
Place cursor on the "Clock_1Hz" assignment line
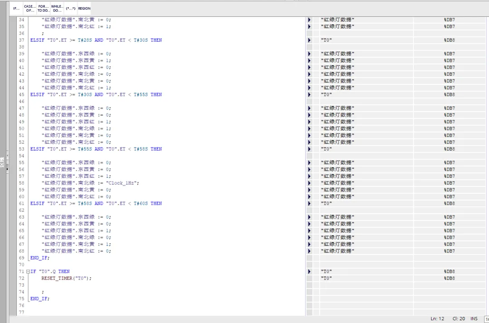tap(91, 183)
